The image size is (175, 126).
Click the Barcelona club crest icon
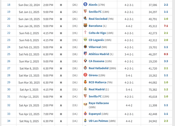pos(85,26)
